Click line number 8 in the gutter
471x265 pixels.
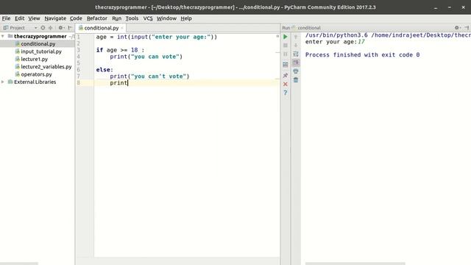pyautogui.click(x=79, y=82)
